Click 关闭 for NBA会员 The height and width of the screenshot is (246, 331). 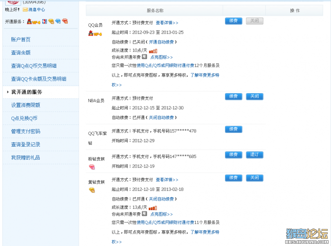pyautogui.click(x=254, y=97)
